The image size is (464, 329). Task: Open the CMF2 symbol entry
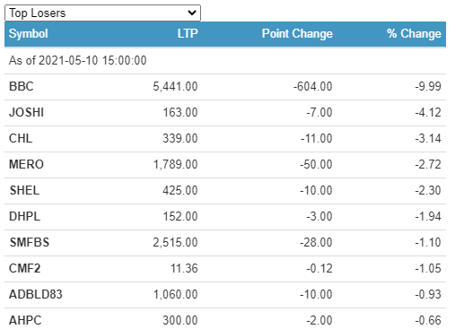[24, 268]
